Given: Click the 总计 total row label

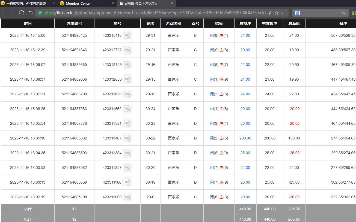Looking at the screenshot, I should [28, 219].
